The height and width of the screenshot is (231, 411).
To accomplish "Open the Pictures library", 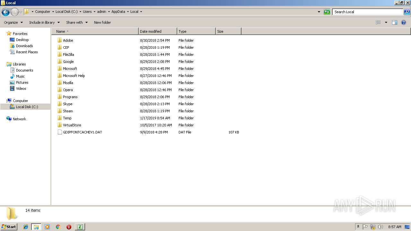I will 22,82.
